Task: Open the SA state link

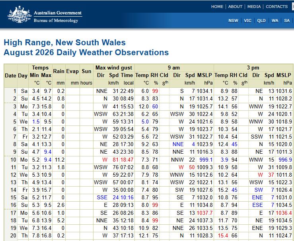Action: click(x=287, y=21)
